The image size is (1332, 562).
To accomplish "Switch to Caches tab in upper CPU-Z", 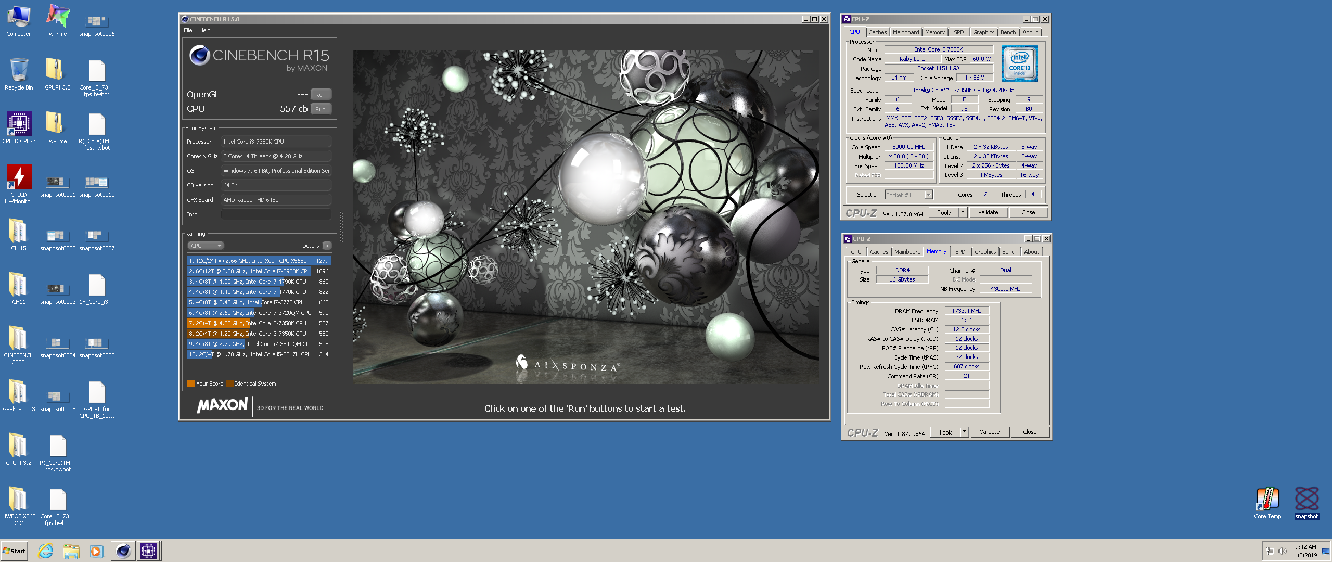I will tap(877, 32).
